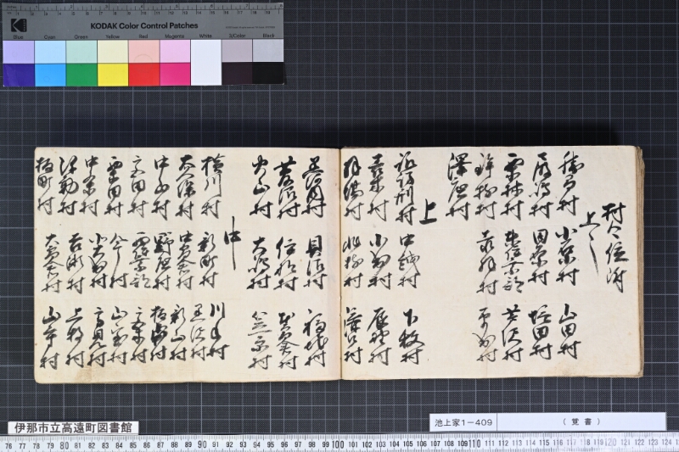Click the large 上 character on right page
The width and height of the screenshot is (679, 452).
(x=428, y=213)
